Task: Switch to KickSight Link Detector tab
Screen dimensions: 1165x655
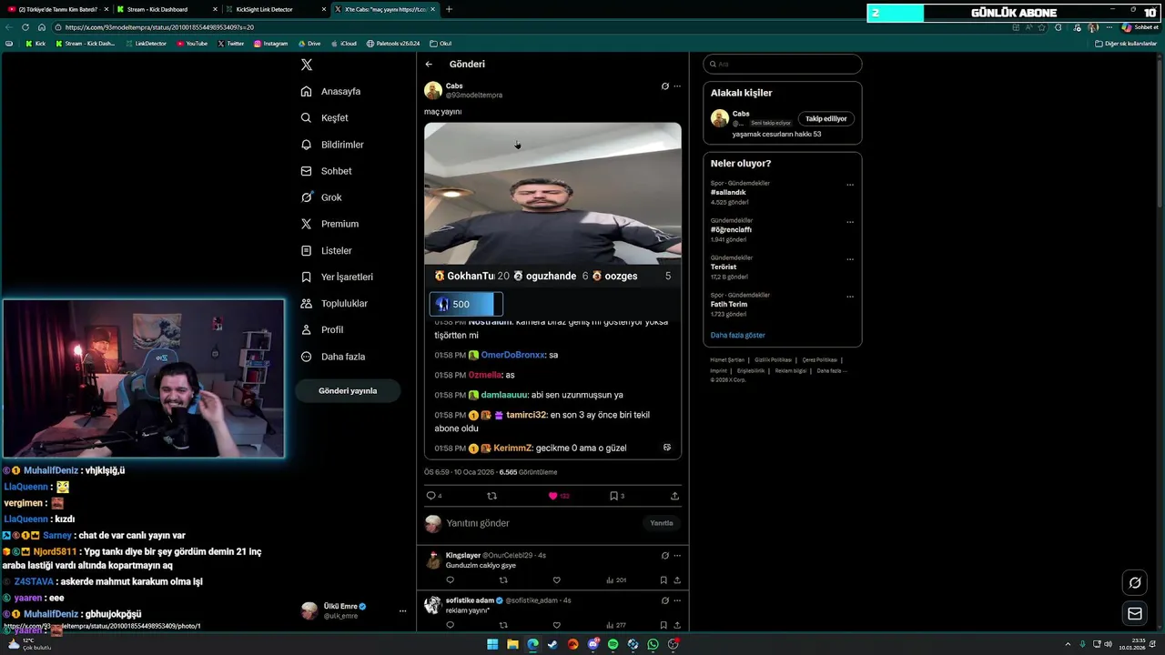Action: click(275, 9)
